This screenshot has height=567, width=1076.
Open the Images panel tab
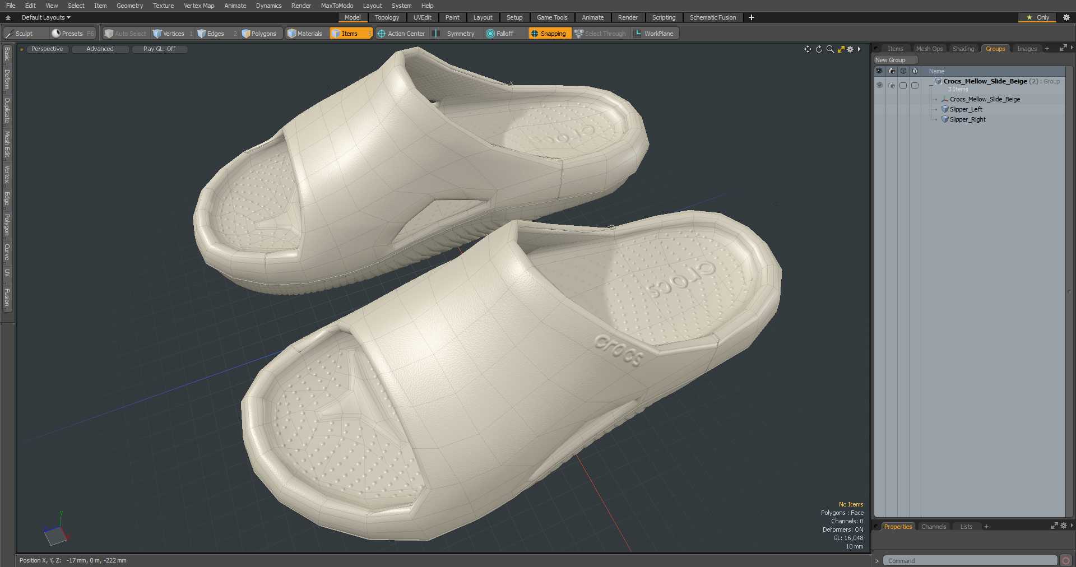(x=1027, y=49)
